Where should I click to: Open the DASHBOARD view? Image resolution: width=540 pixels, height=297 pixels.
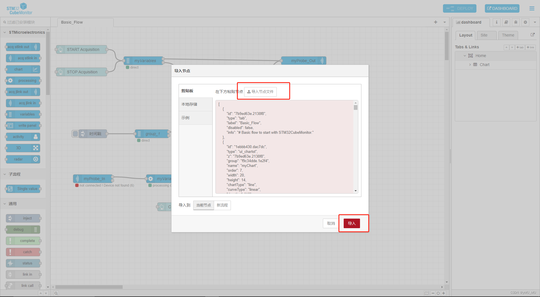(x=502, y=8)
